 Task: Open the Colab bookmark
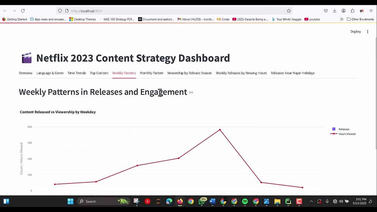point(223,19)
